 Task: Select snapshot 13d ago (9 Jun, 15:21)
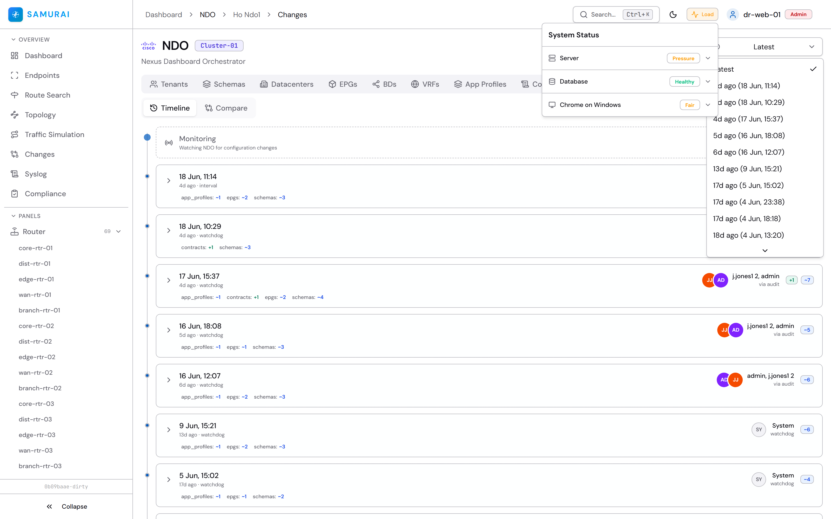(x=764, y=169)
